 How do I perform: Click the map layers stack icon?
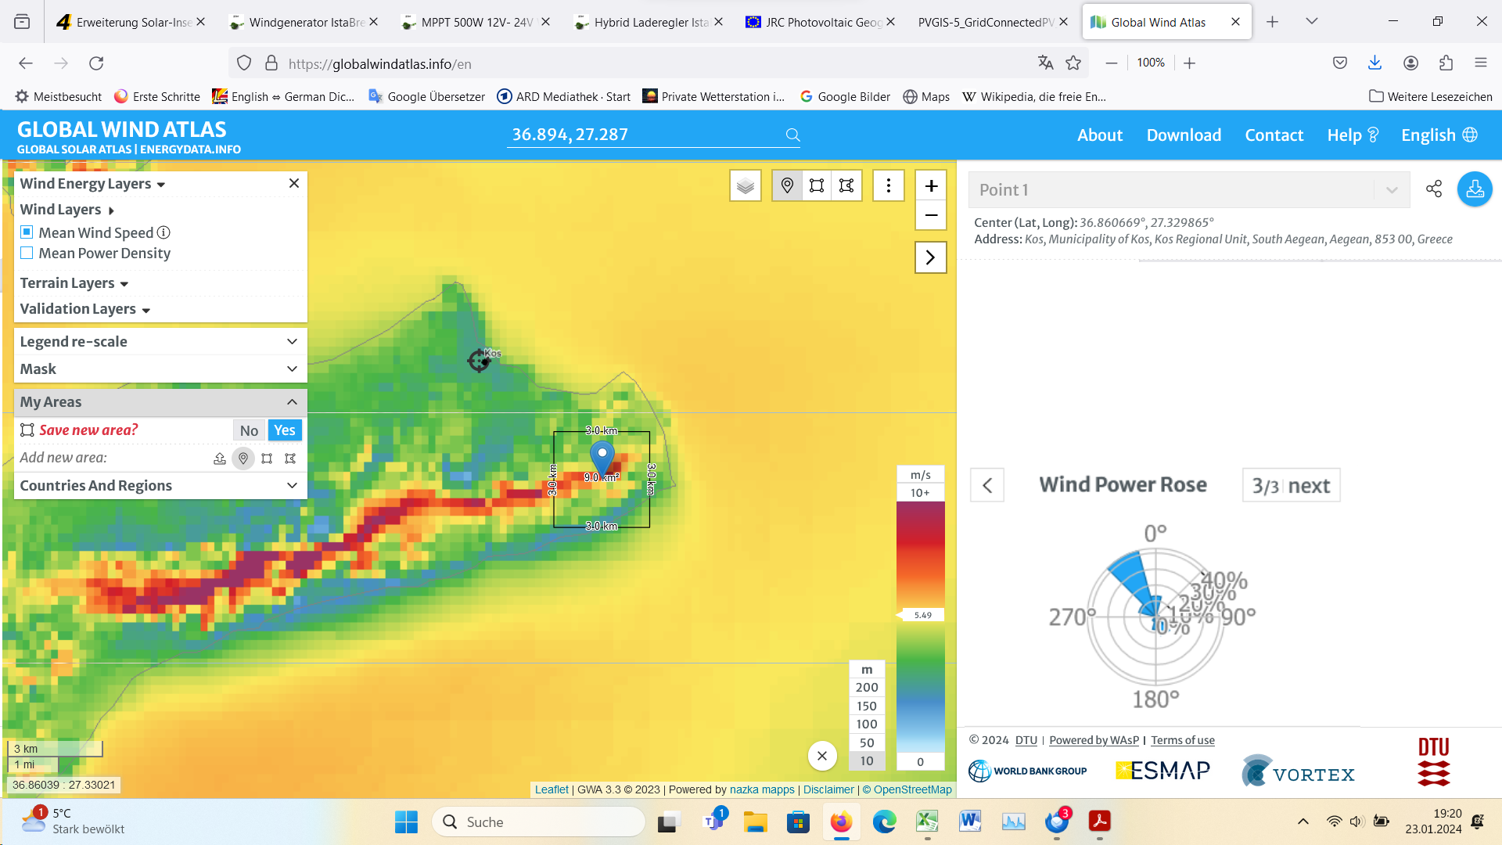[745, 186]
